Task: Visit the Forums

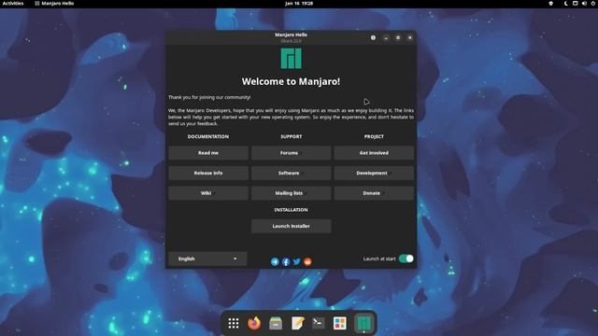Action: (291, 153)
